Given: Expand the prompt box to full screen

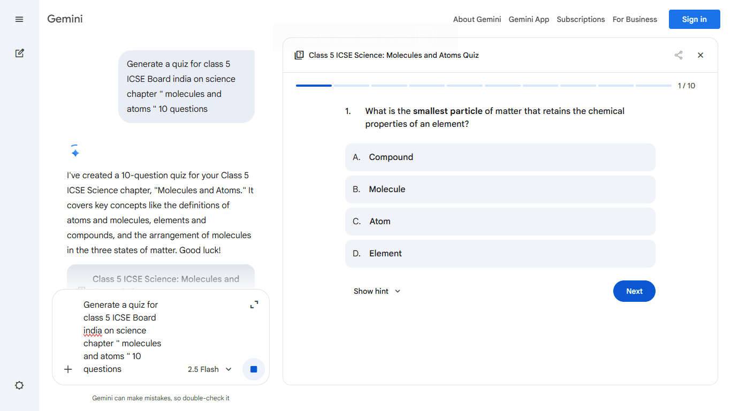Looking at the screenshot, I should point(254,305).
